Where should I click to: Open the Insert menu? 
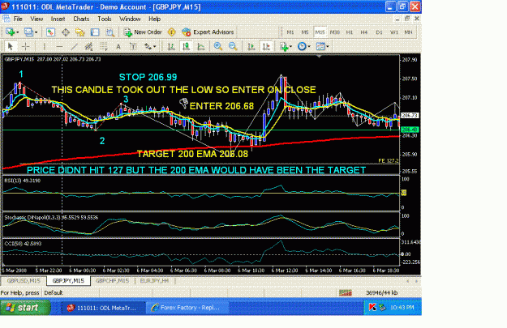pos(58,19)
